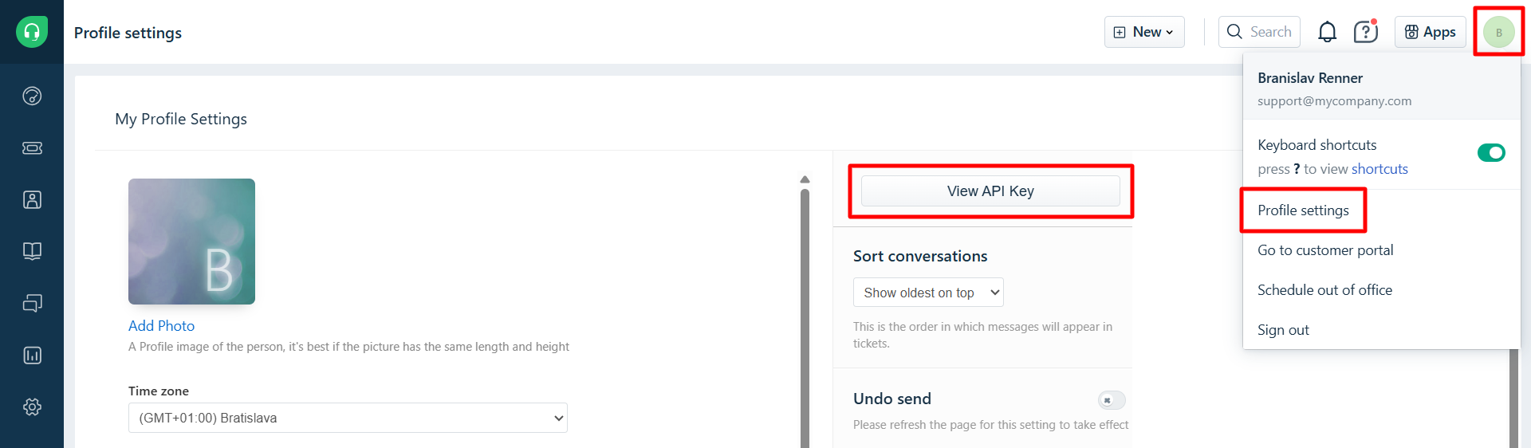Open the Sort conversations dropdown
The height and width of the screenshot is (448, 1531).
[x=928, y=293]
